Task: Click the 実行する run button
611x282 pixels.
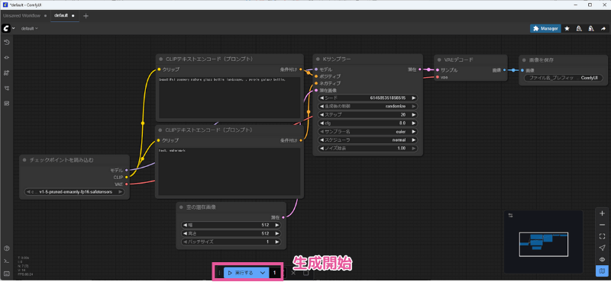Action: [x=241, y=273]
